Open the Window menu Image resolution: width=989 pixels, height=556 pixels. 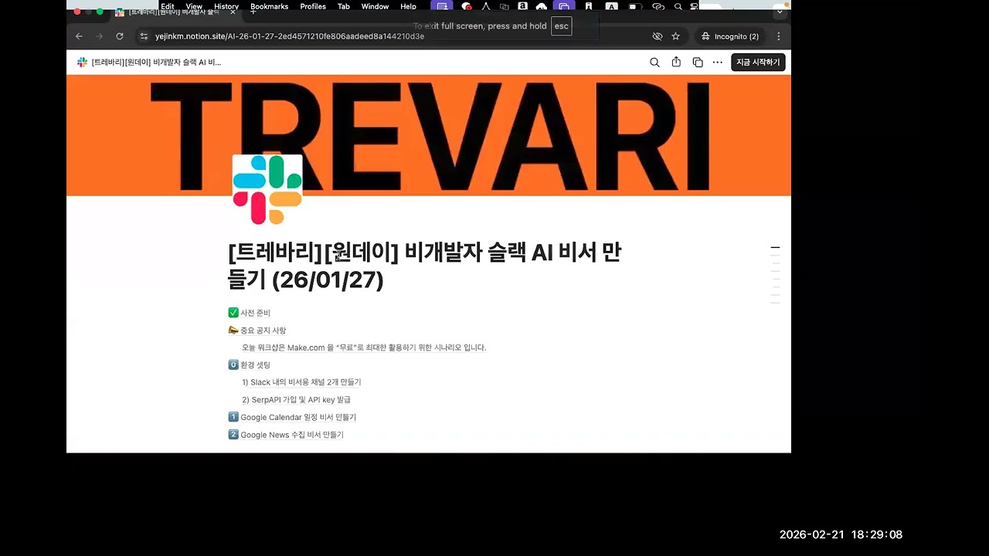pos(375,6)
